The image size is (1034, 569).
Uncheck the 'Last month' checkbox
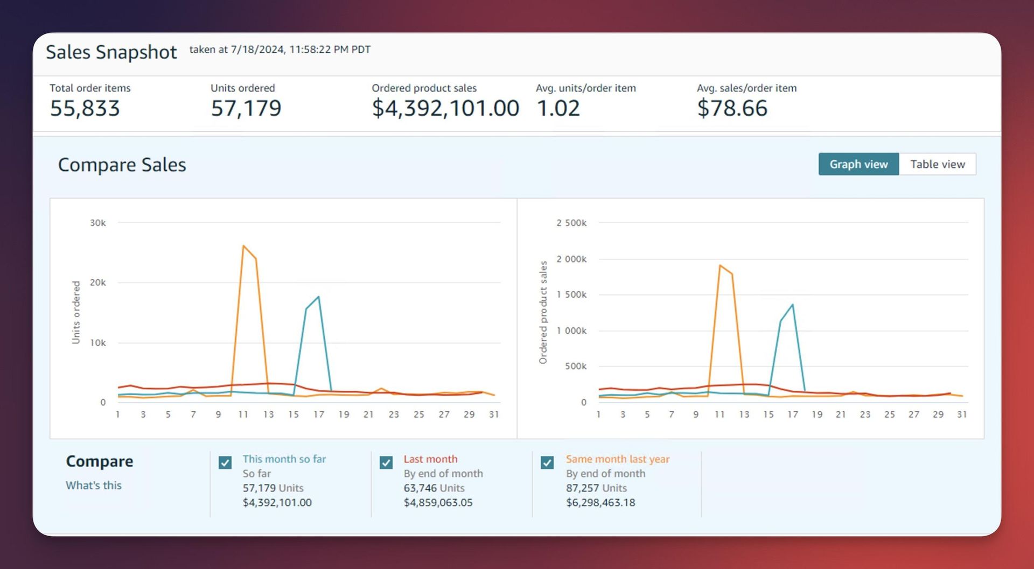[x=386, y=462]
